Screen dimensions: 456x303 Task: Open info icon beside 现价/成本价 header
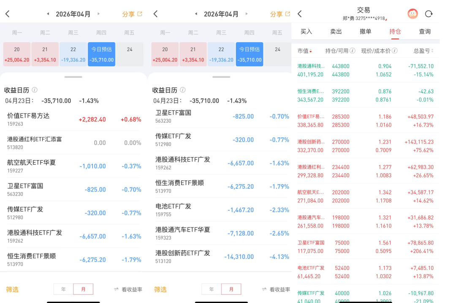[x=395, y=51]
